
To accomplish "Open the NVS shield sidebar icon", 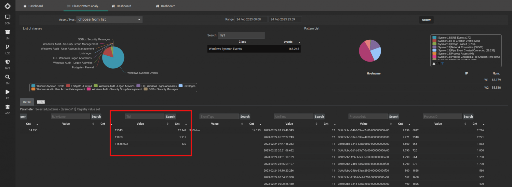I will point(8,62).
